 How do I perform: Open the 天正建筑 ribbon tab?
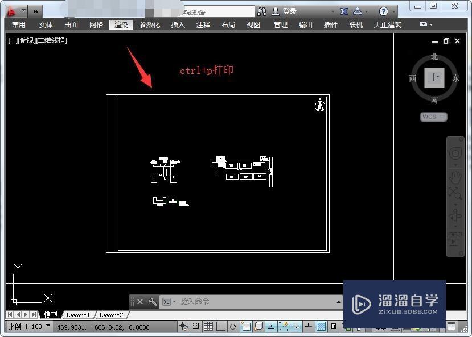(x=387, y=24)
